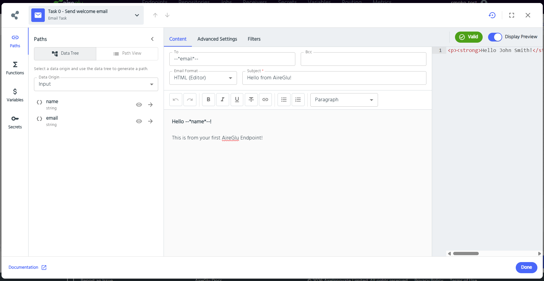Viewport: 544px width, 281px height.
Task: Expand the Paragraph style dropdown
Action: coord(344,100)
